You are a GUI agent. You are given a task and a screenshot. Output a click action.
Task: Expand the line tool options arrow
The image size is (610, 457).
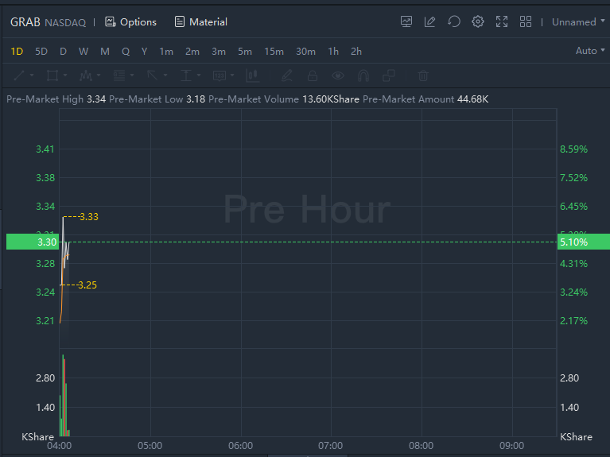[32, 75]
